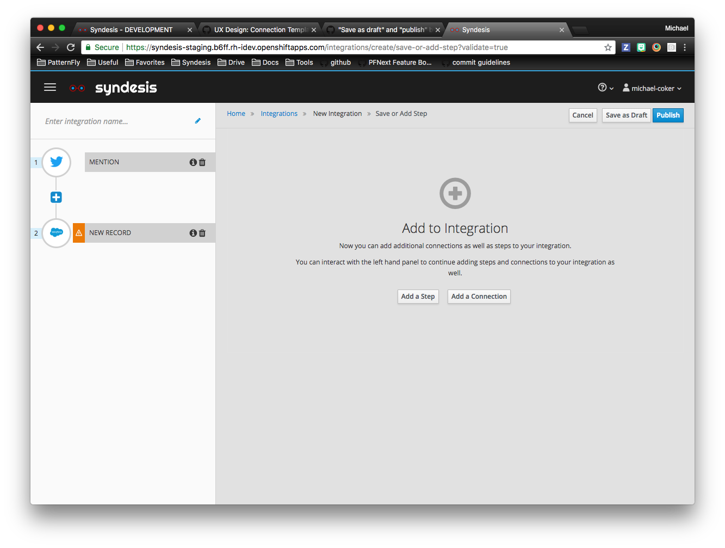
Task: Open info details for the MENTION step
Action: (x=193, y=162)
